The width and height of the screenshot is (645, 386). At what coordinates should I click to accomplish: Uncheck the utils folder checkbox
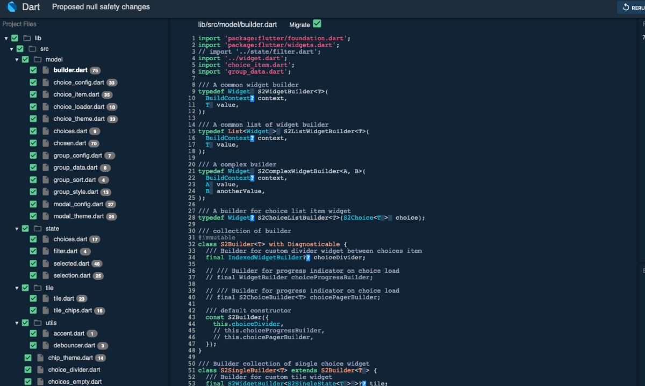25,323
